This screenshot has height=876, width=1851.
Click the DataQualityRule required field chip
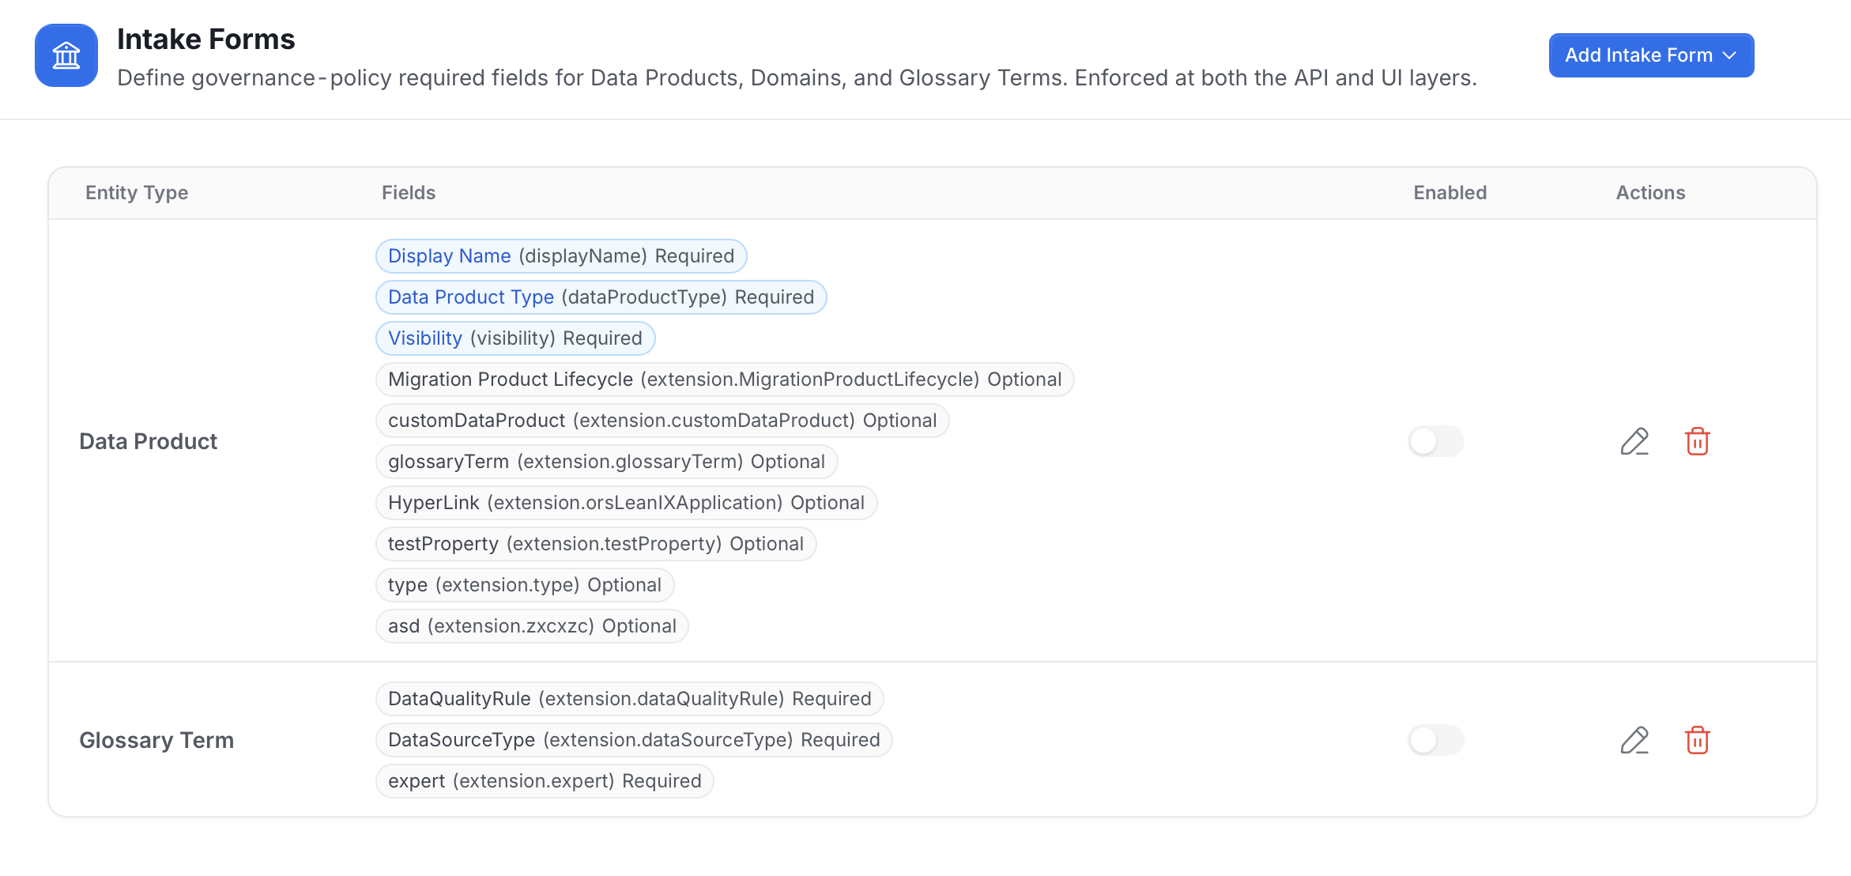tap(630, 699)
